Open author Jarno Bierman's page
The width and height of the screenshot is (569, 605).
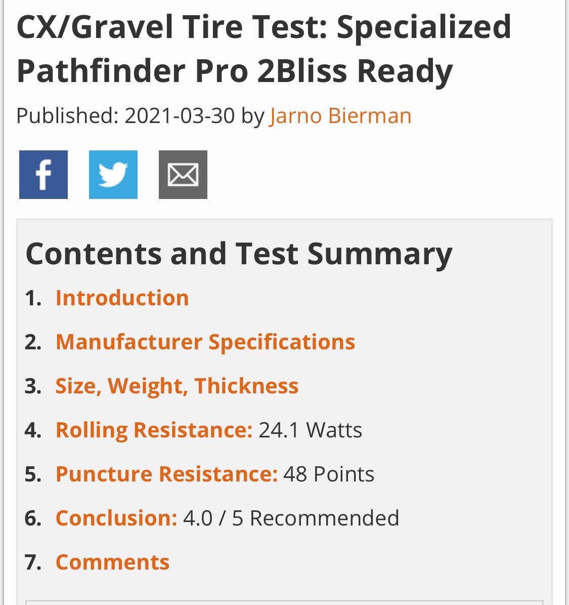[x=340, y=116]
